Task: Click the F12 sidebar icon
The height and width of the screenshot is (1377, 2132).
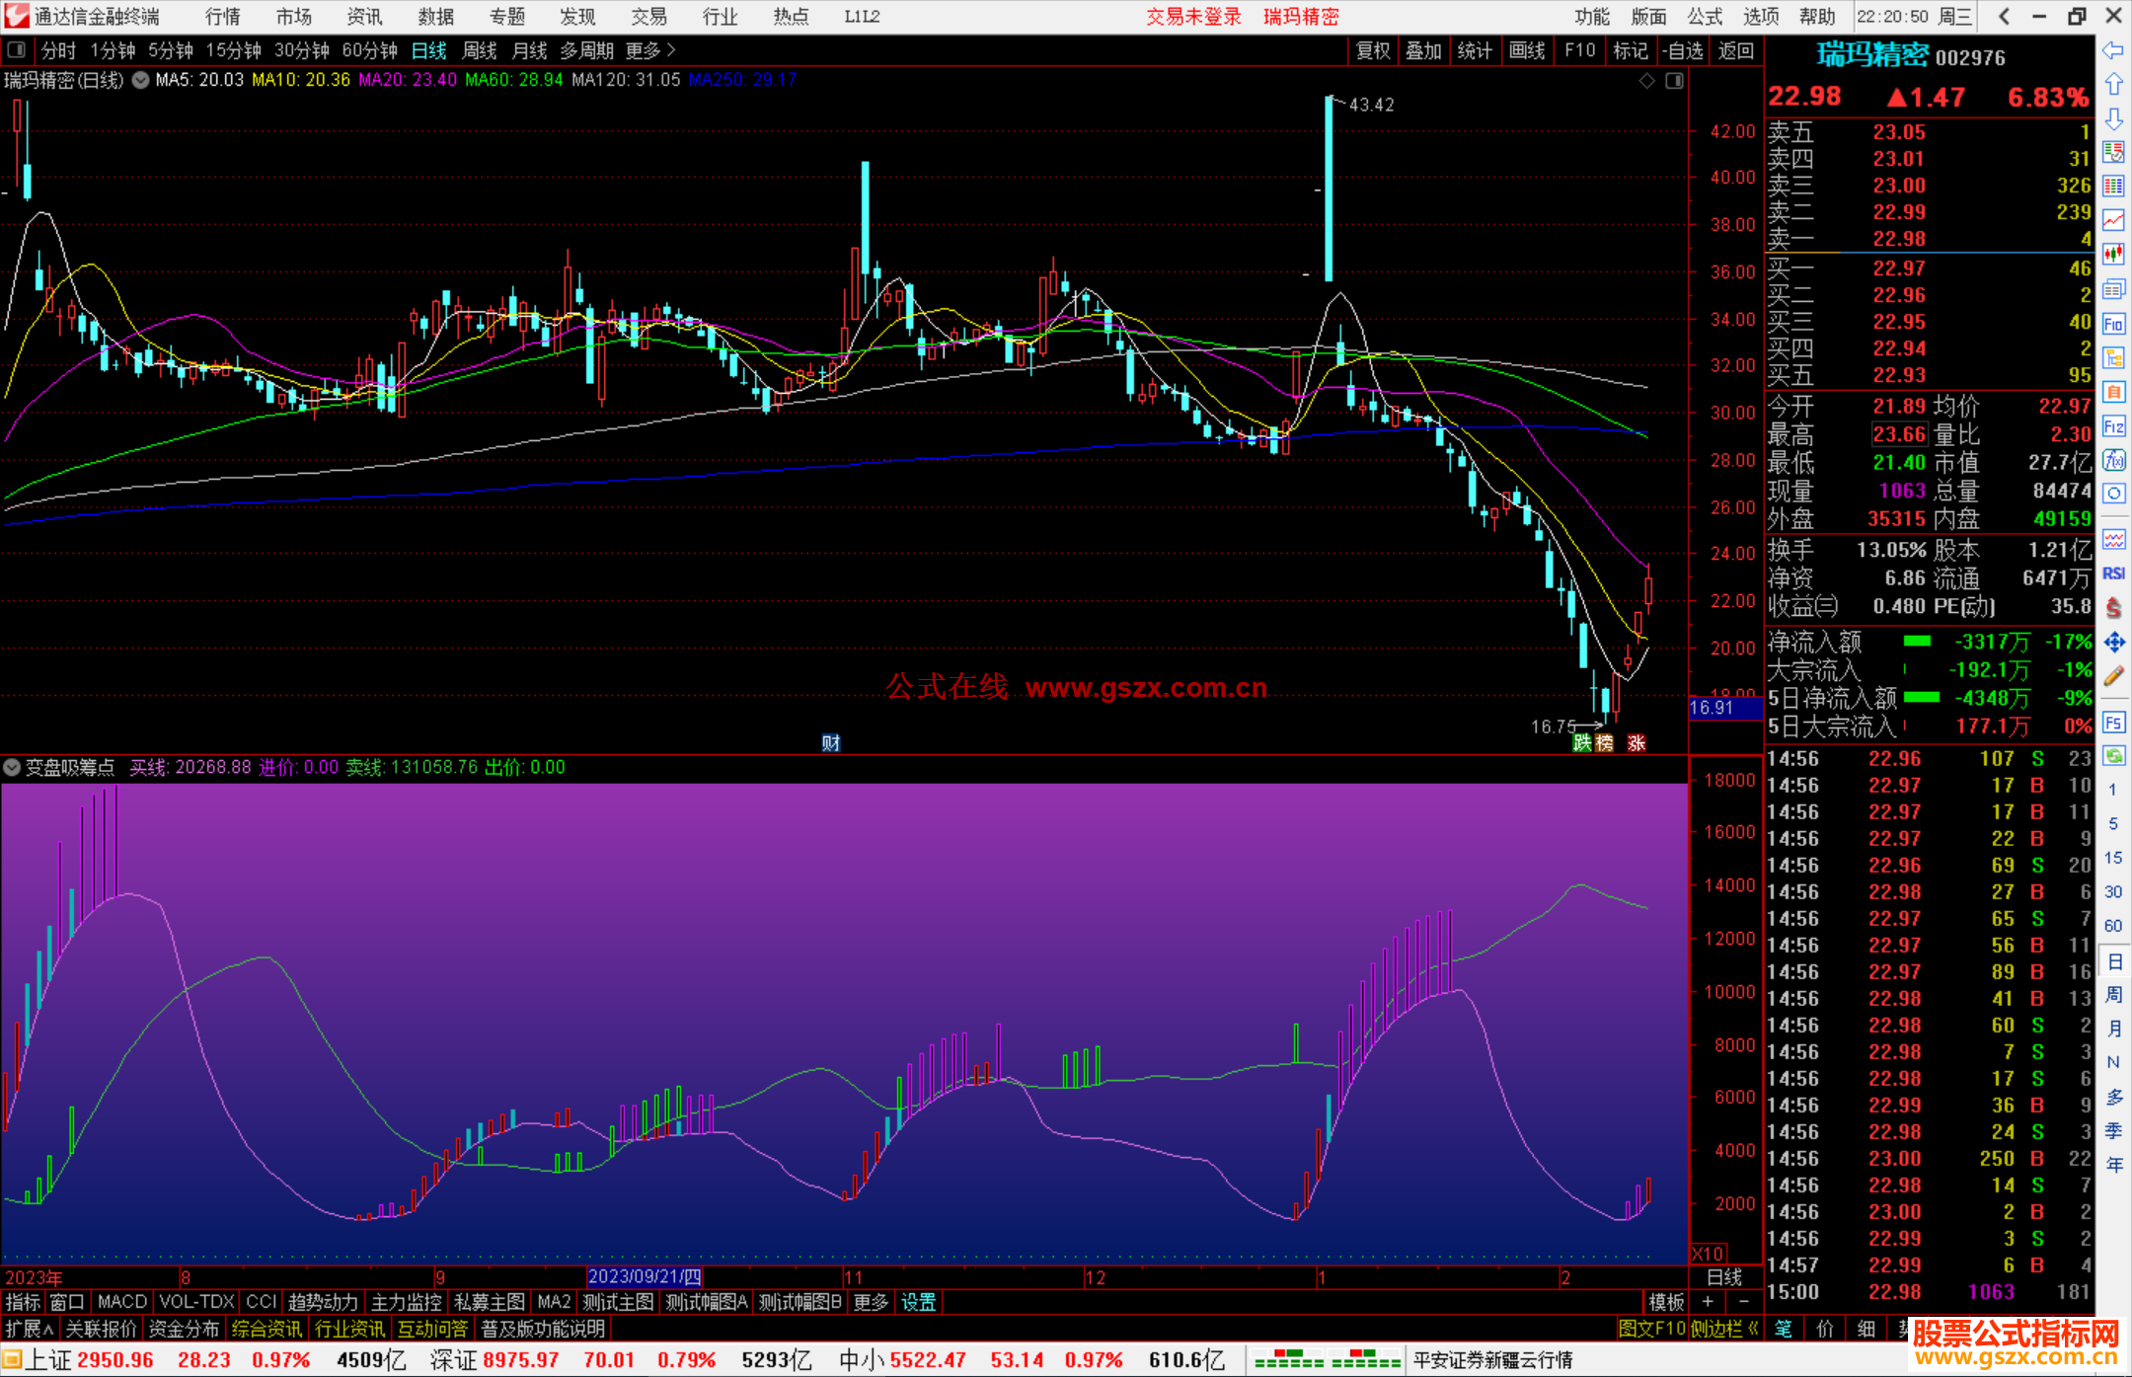Action: click(2113, 426)
